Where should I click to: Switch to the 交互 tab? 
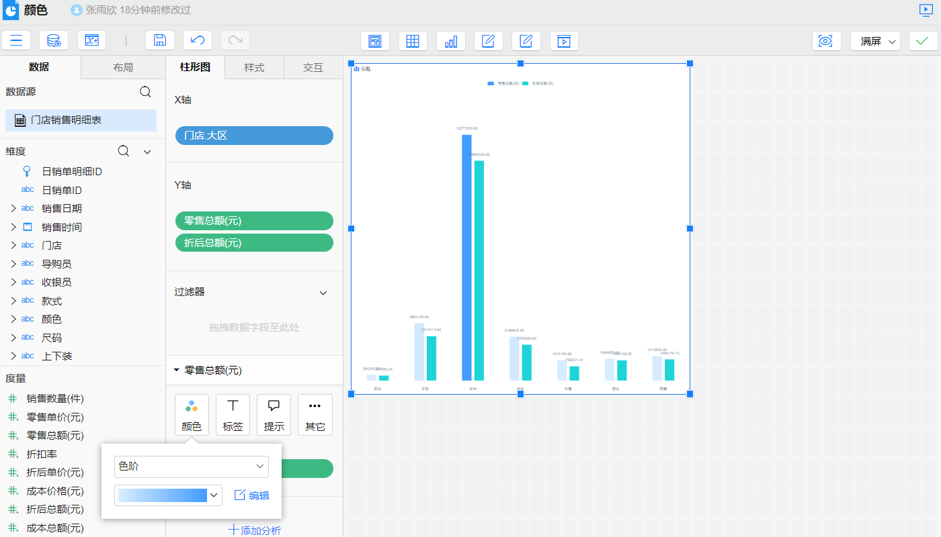(x=313, y=67)
